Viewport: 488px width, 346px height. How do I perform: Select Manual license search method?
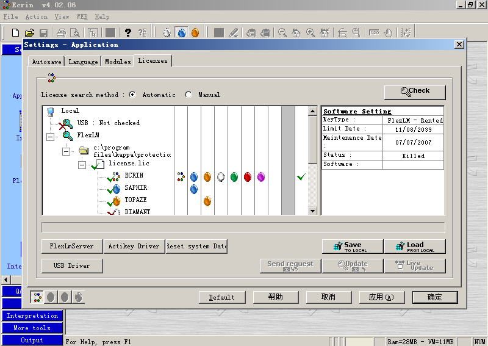tap(188, 95)
